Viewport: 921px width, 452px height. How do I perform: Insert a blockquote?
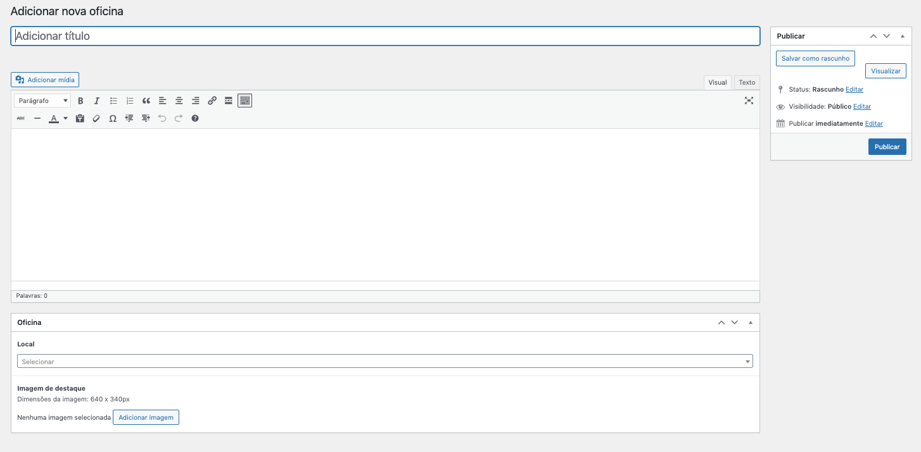pyautogui.click(x=146, y=101)
